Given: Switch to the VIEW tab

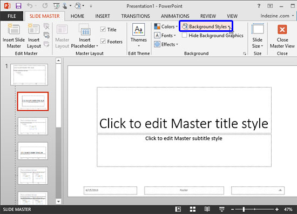Looking at the screenshot, I should pos(232,16).
